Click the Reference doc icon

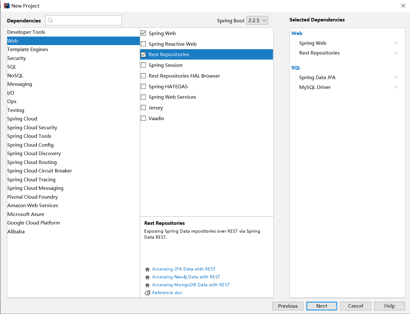(x=147, y=293)
